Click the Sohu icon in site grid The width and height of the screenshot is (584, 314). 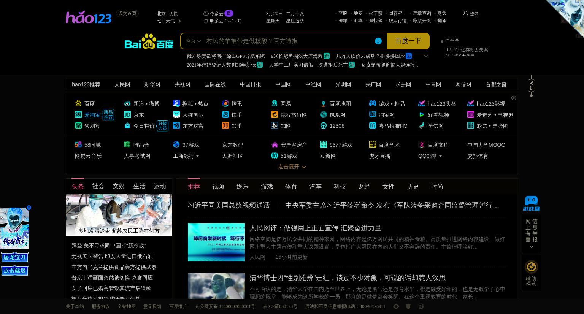click(x=176, y=103)
